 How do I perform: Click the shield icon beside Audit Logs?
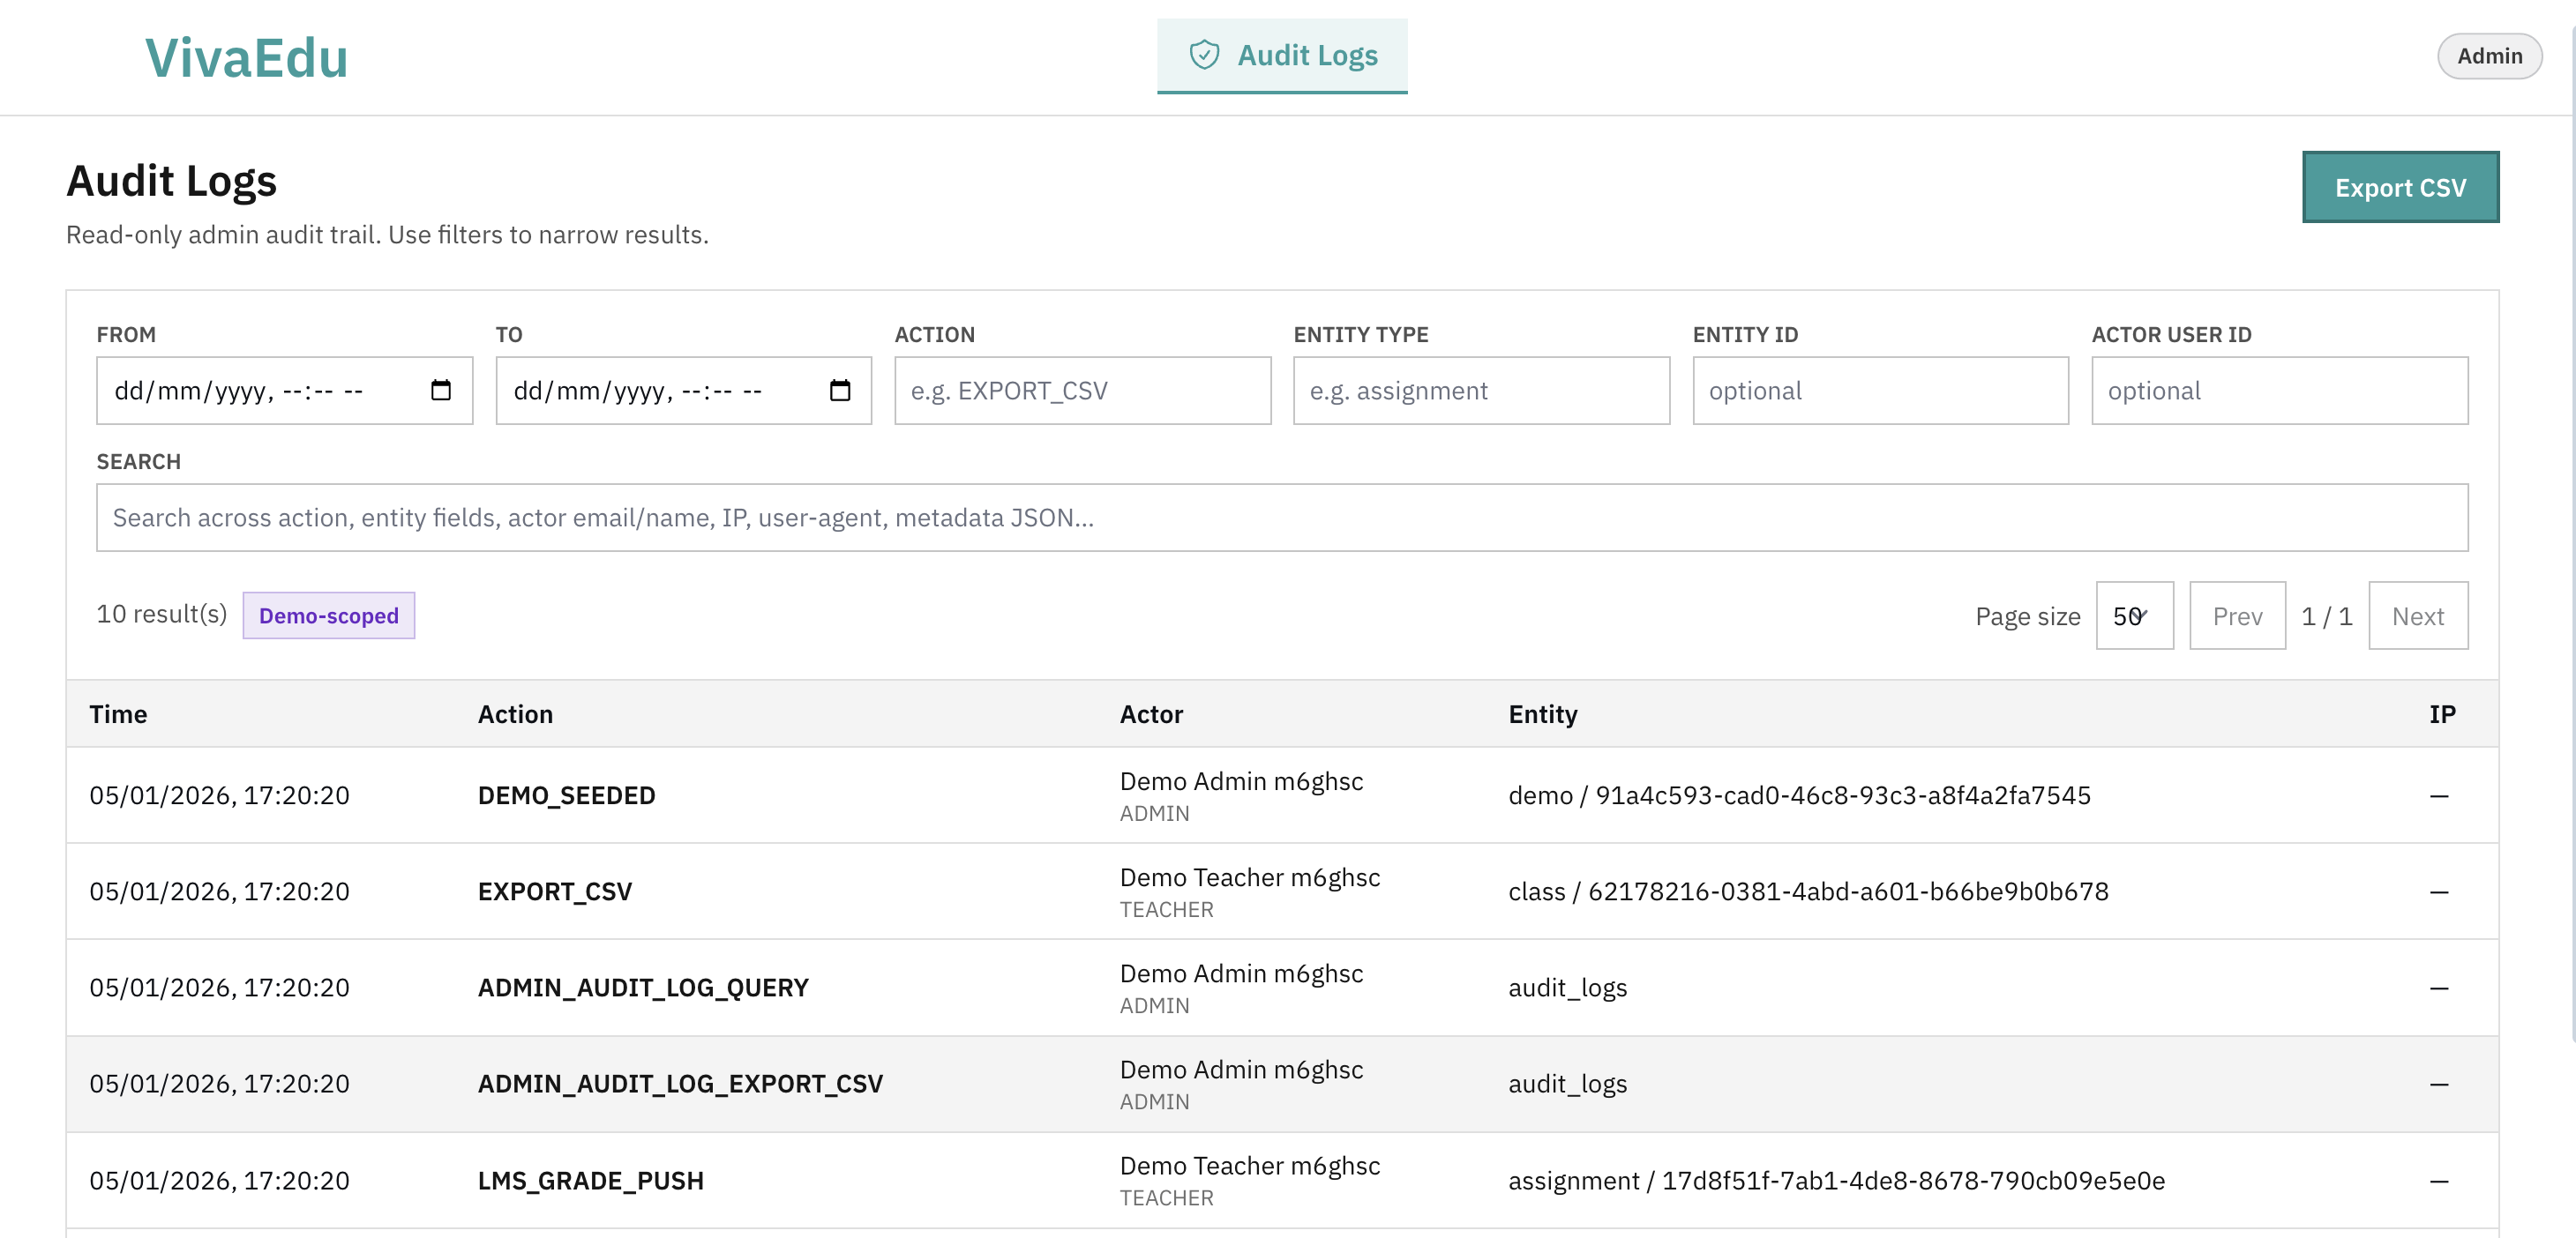pyautogui.click(x=1204, y=56)
